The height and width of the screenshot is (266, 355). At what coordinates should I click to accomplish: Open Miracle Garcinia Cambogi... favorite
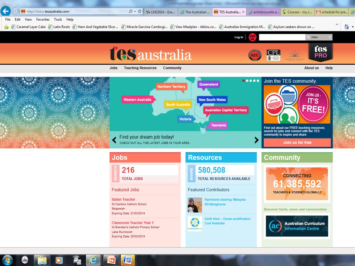(x=144, y=27)
